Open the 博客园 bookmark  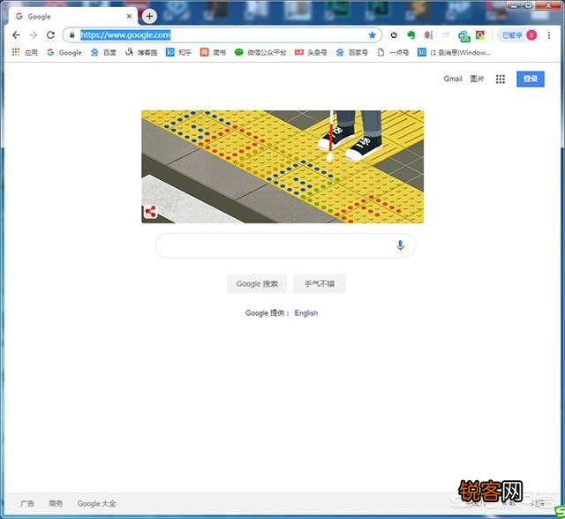point(141,52)
